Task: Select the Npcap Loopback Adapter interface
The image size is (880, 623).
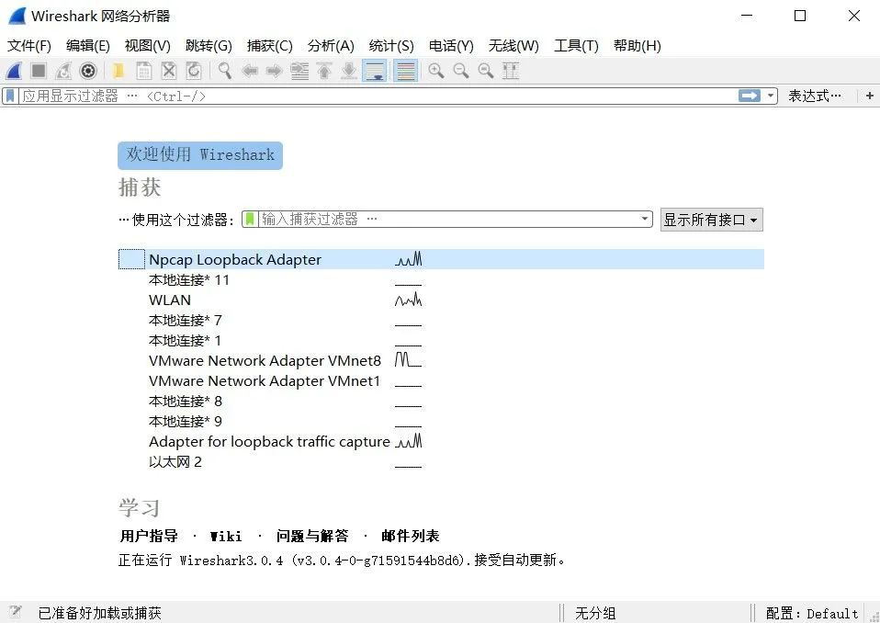Action: tap(441, 259)
